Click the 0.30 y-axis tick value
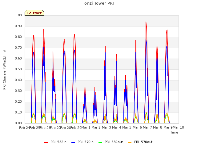 (18, 91)
